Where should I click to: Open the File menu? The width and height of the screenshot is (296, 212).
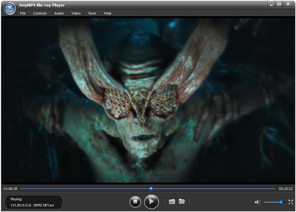click(22, 13)
